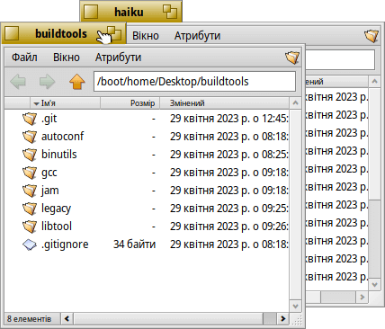Click folder icon in haiku window menu bar
The height and width of the screenshot is (329, 385).
pyautogui.click(x=372, y=36)
